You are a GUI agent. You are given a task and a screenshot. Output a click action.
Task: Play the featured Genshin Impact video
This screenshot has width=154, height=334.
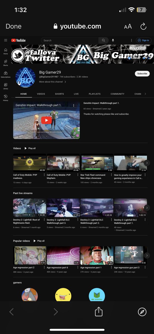click(x=46, y=120)
